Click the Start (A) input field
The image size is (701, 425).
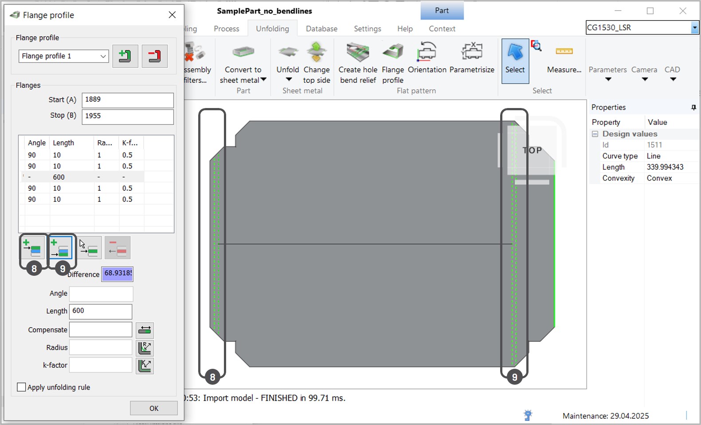[x=127, y=100]
